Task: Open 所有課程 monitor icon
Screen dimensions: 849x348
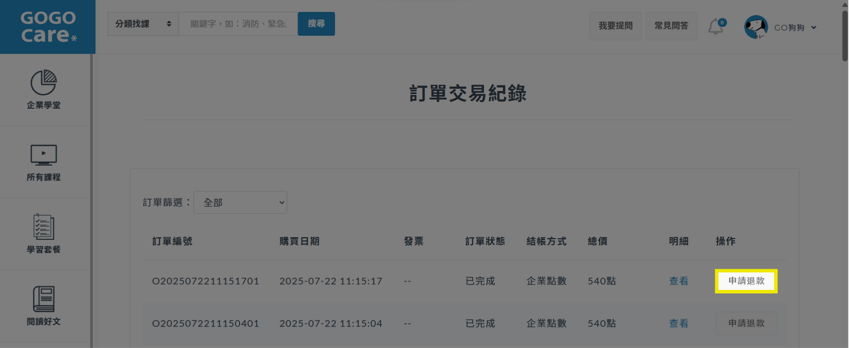Action: point(43,155)
